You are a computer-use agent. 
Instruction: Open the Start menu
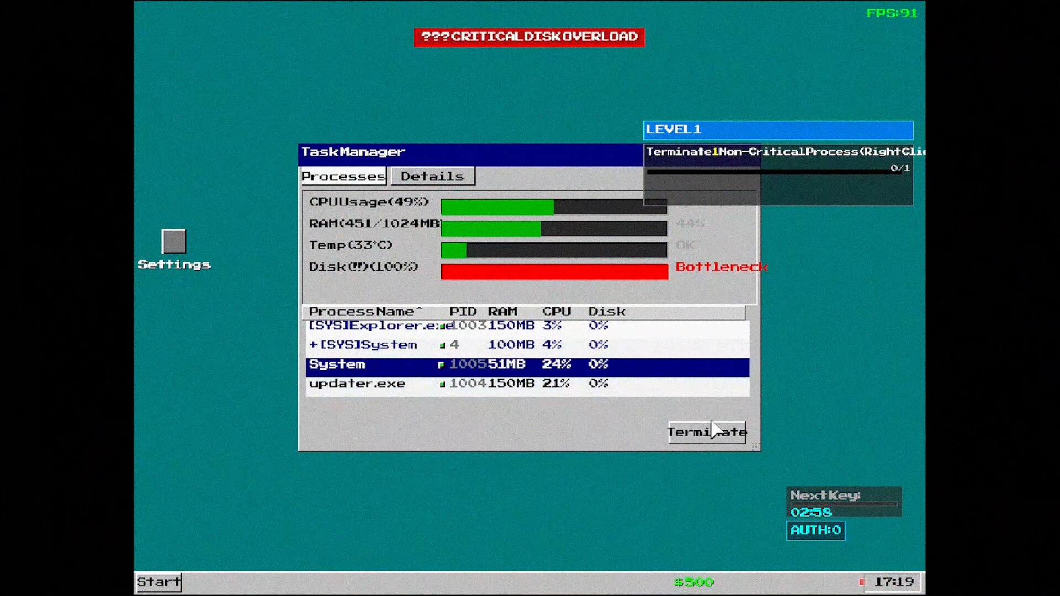[x=158, y=582]
